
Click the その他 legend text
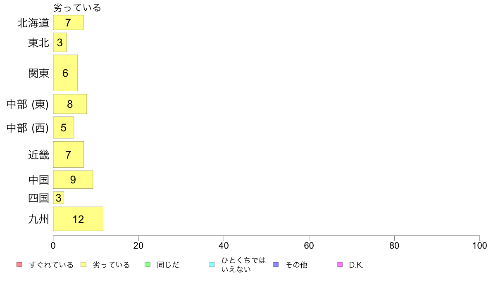(x=296, y=265)
